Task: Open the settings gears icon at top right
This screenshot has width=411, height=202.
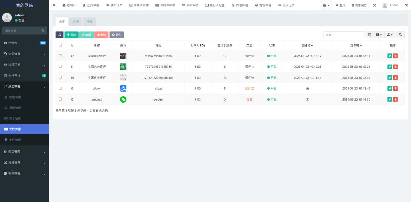Action: click(x=406, y=5)
